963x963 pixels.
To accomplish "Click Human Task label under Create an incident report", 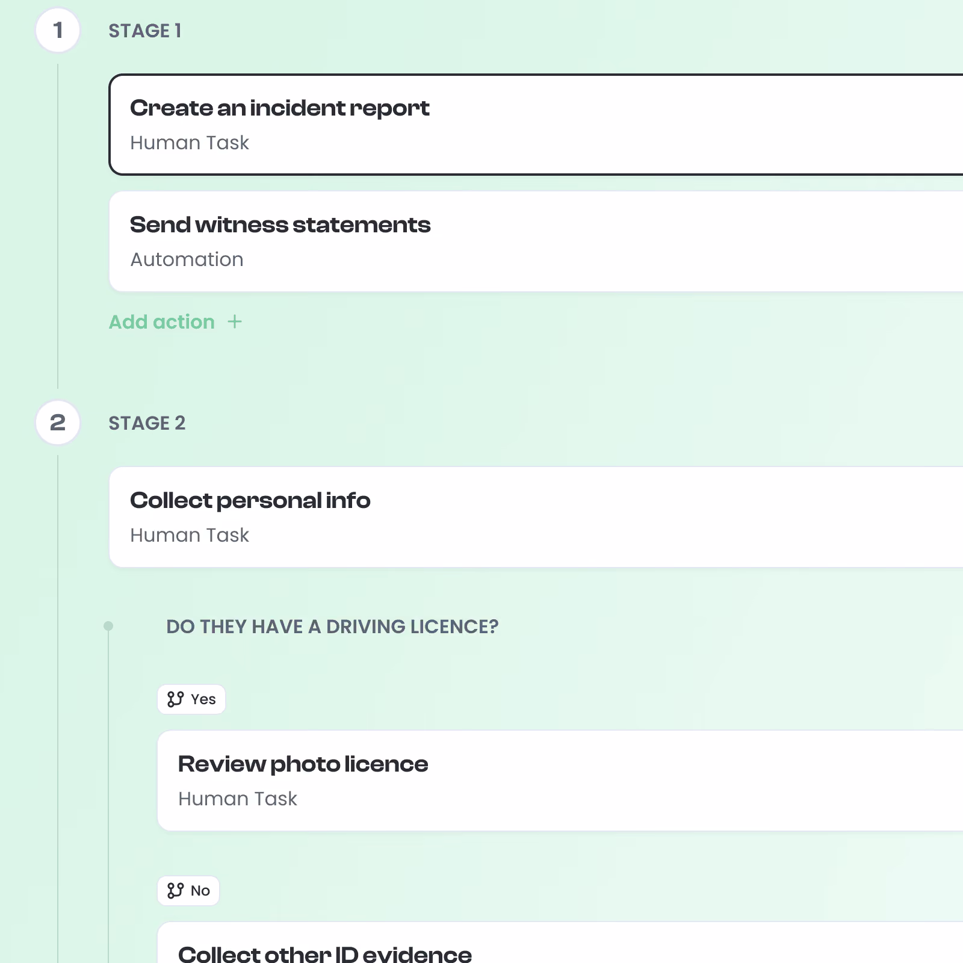I will (190, 143).
